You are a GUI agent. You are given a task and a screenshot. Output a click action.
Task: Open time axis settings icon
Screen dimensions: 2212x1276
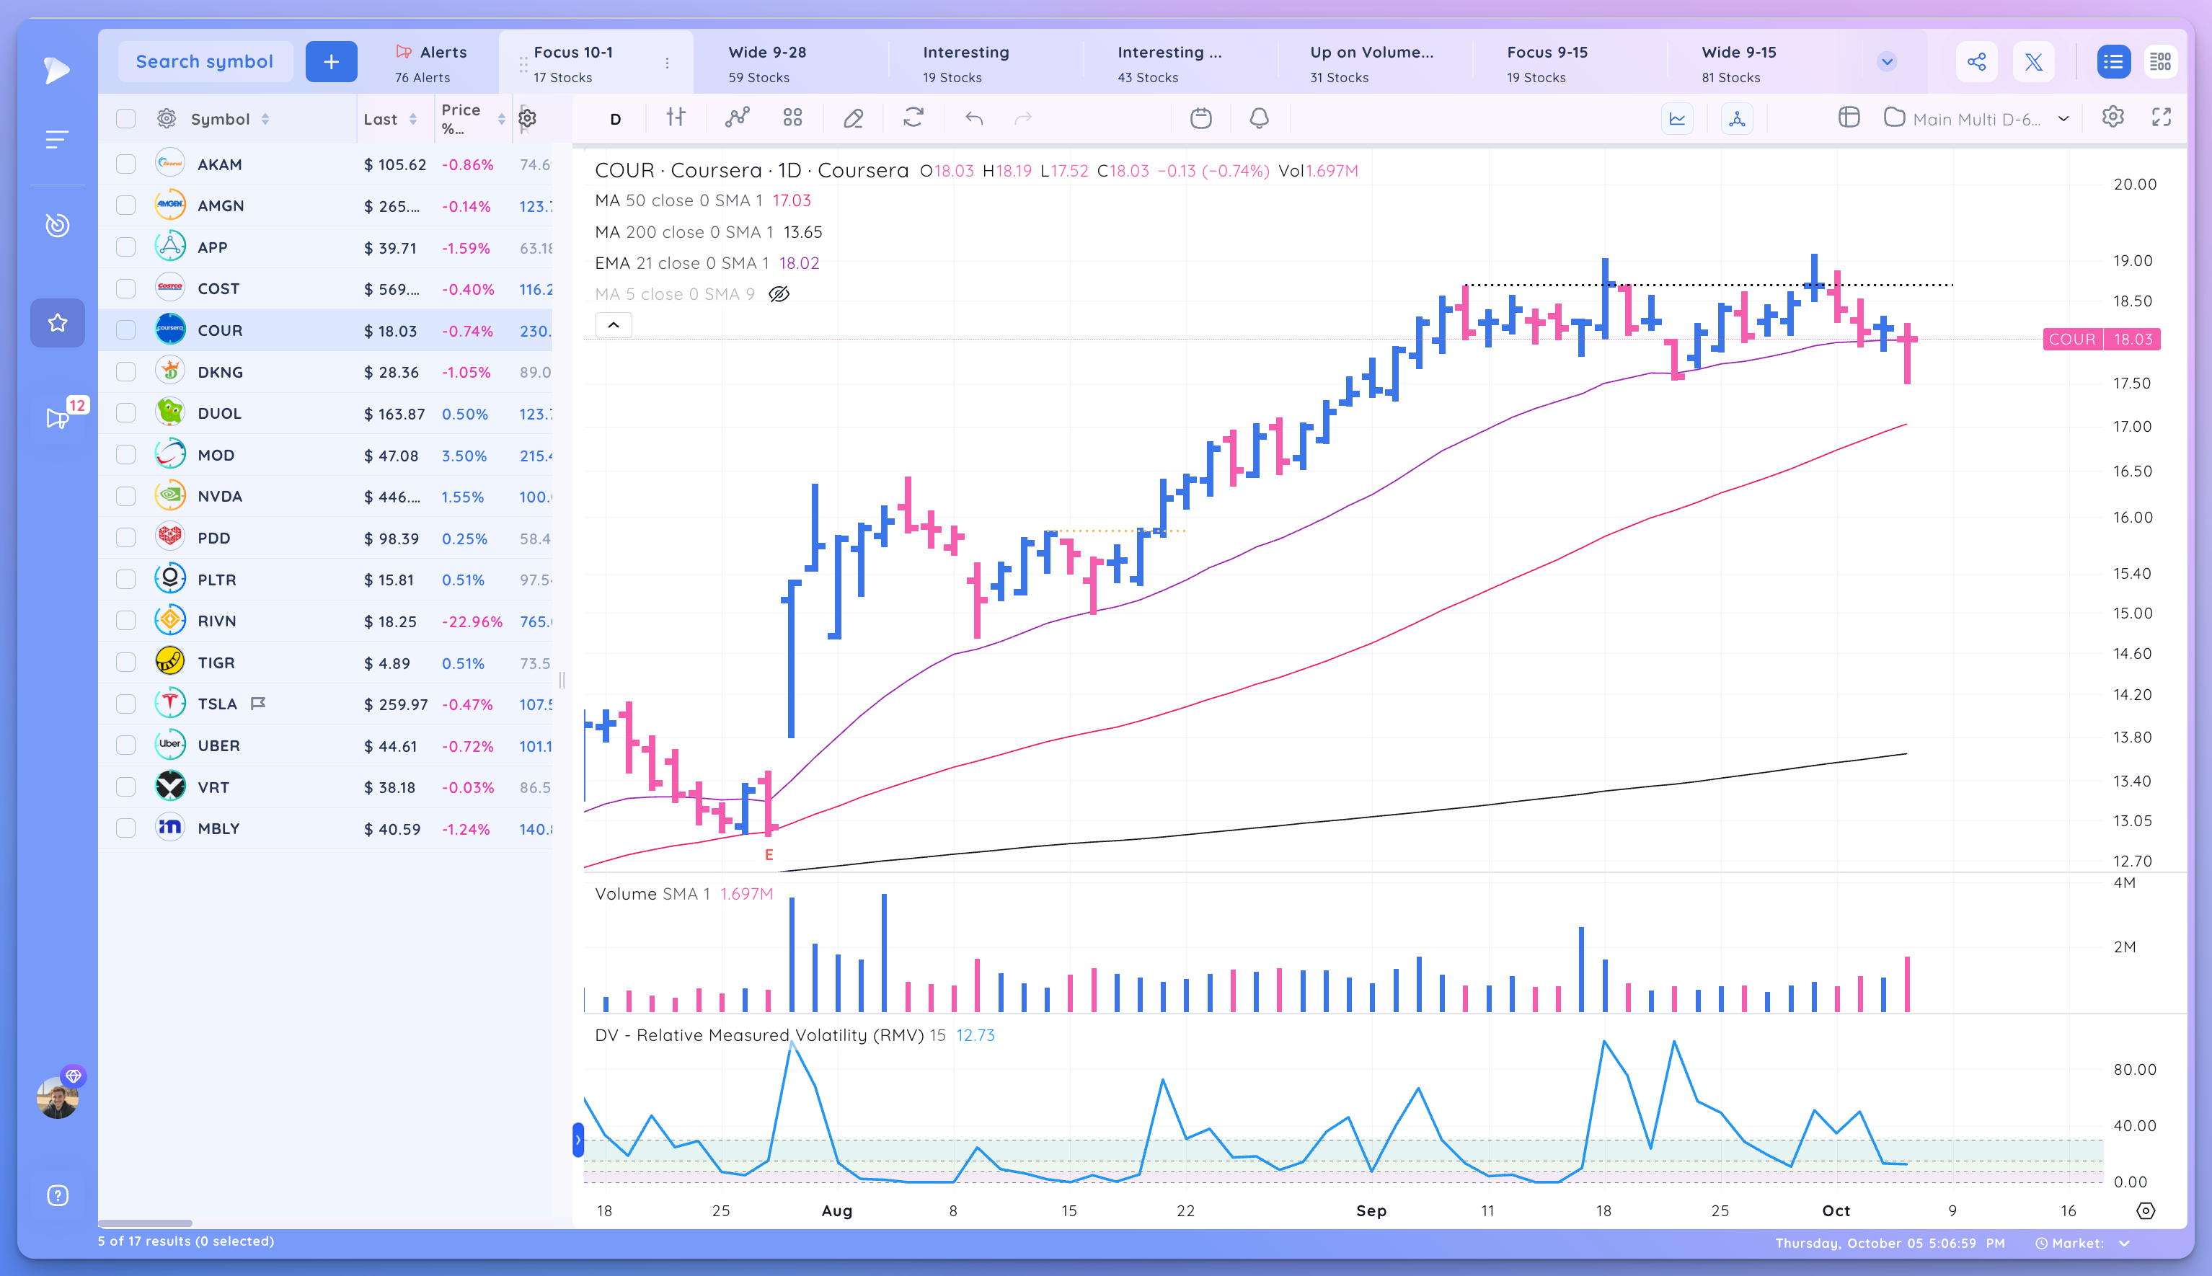(x=2146, y=1210)
